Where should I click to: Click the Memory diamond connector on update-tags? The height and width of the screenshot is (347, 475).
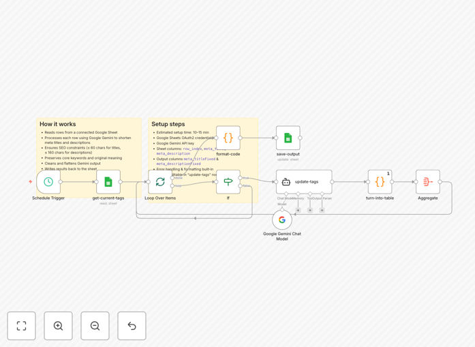click(x=298, y=194)
